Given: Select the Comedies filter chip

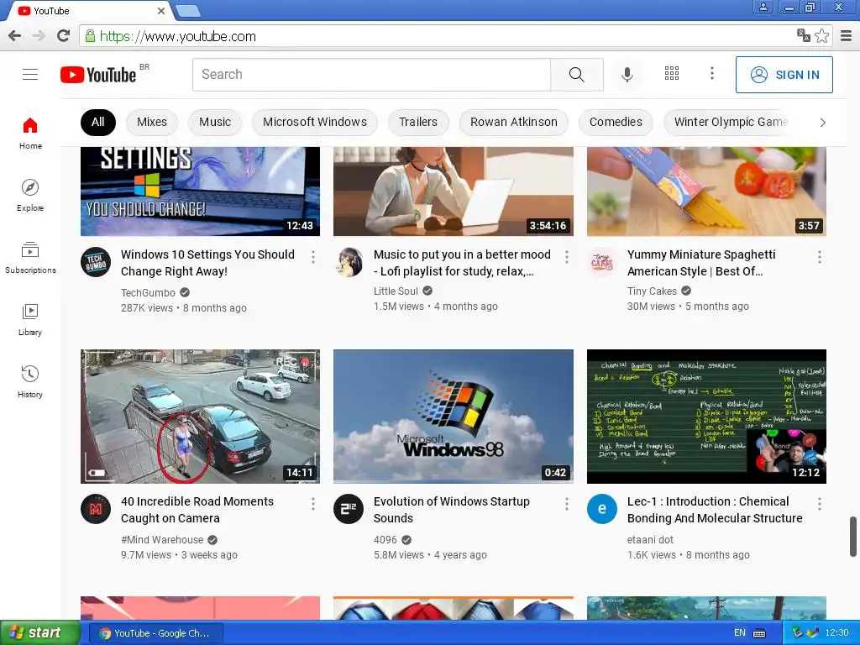Looking at the screenshot, I should (616, 122).
